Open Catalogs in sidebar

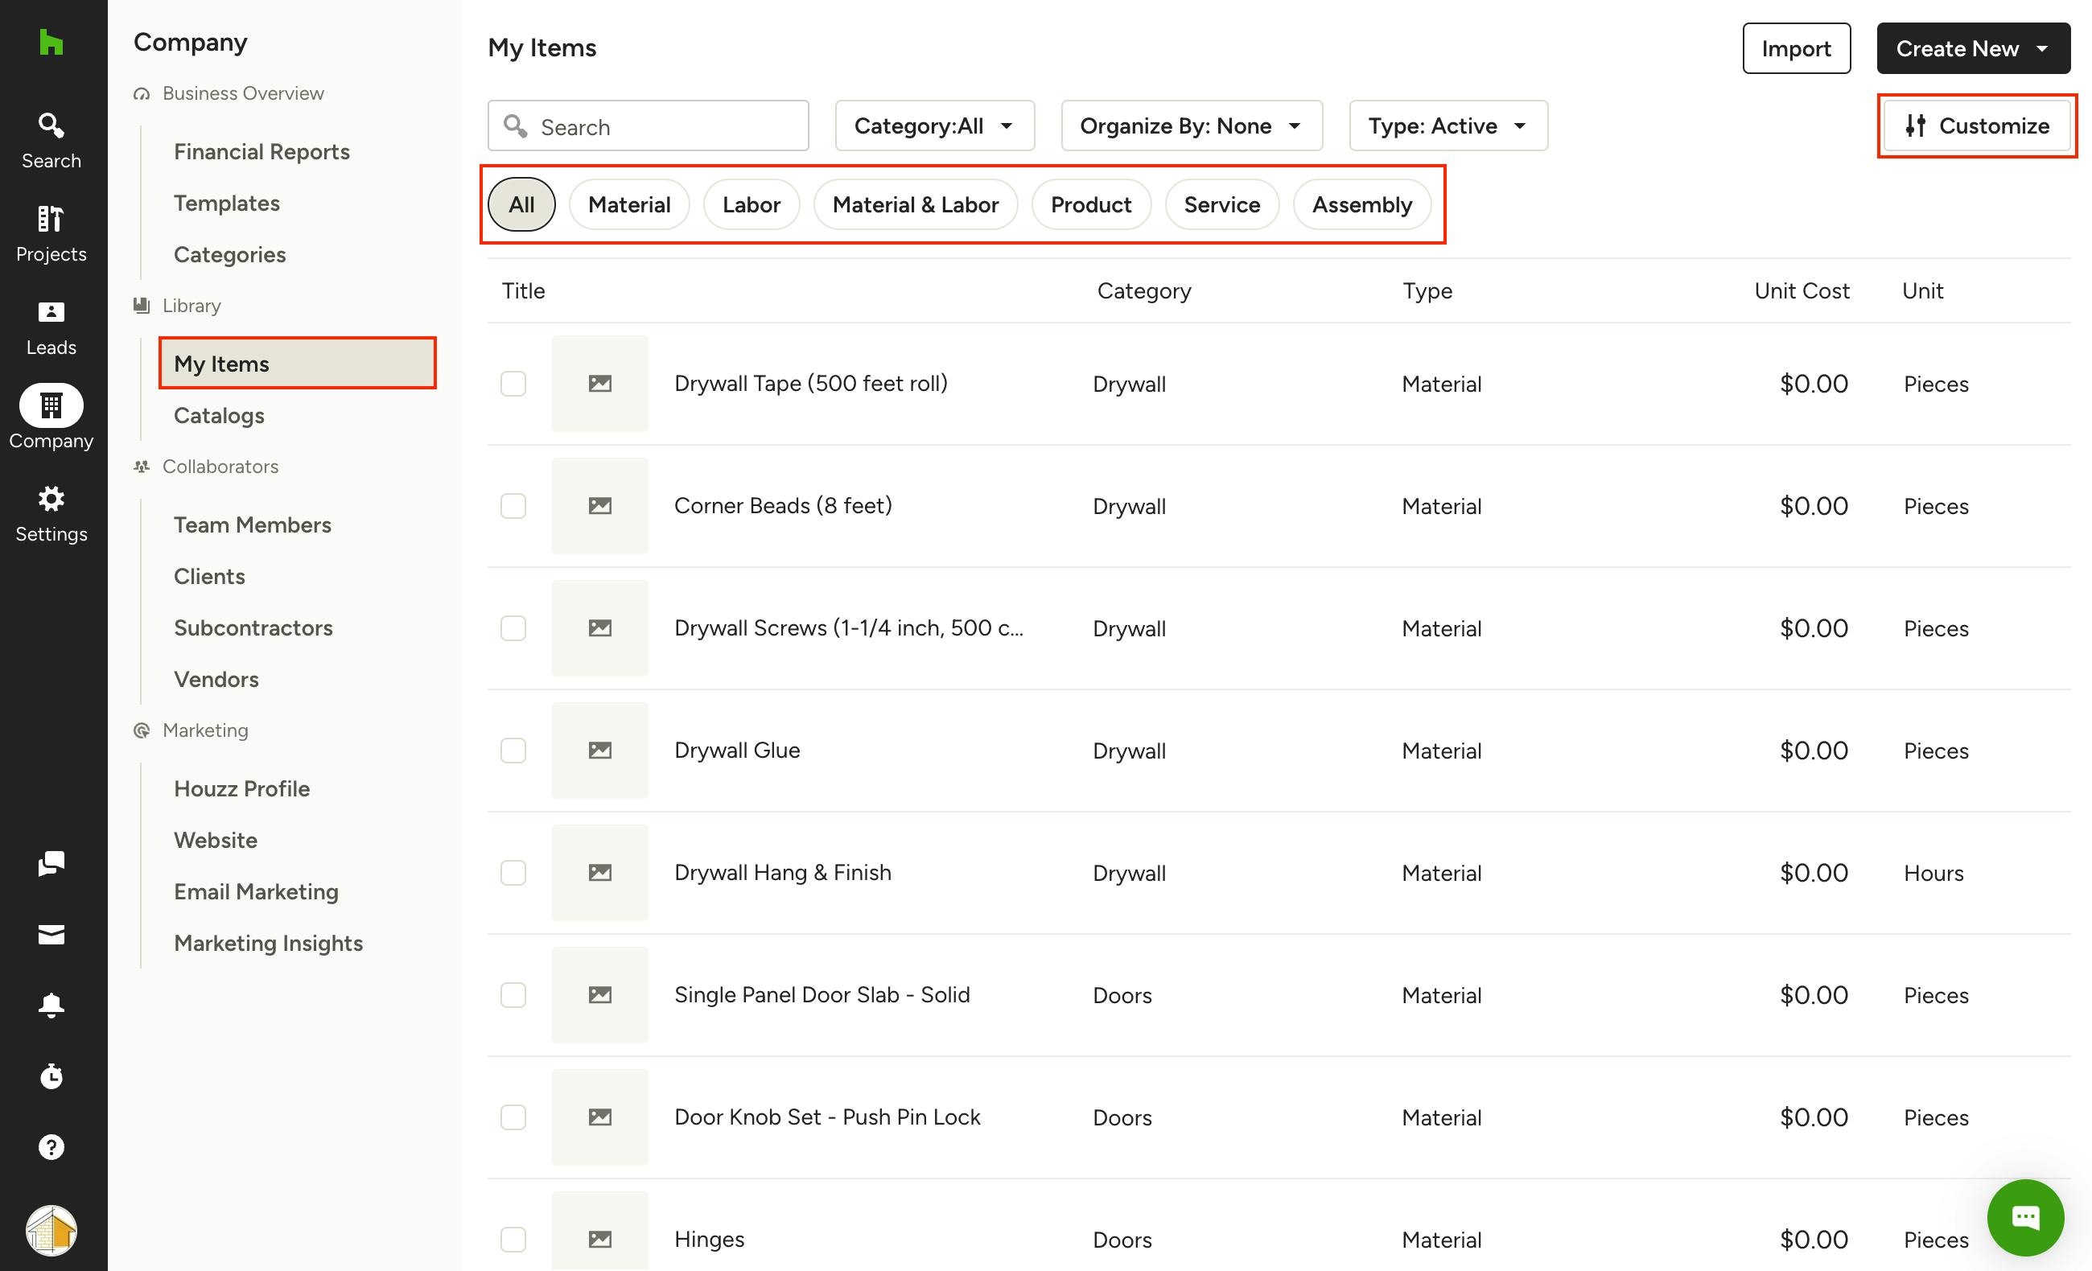(x=219, y=416)
